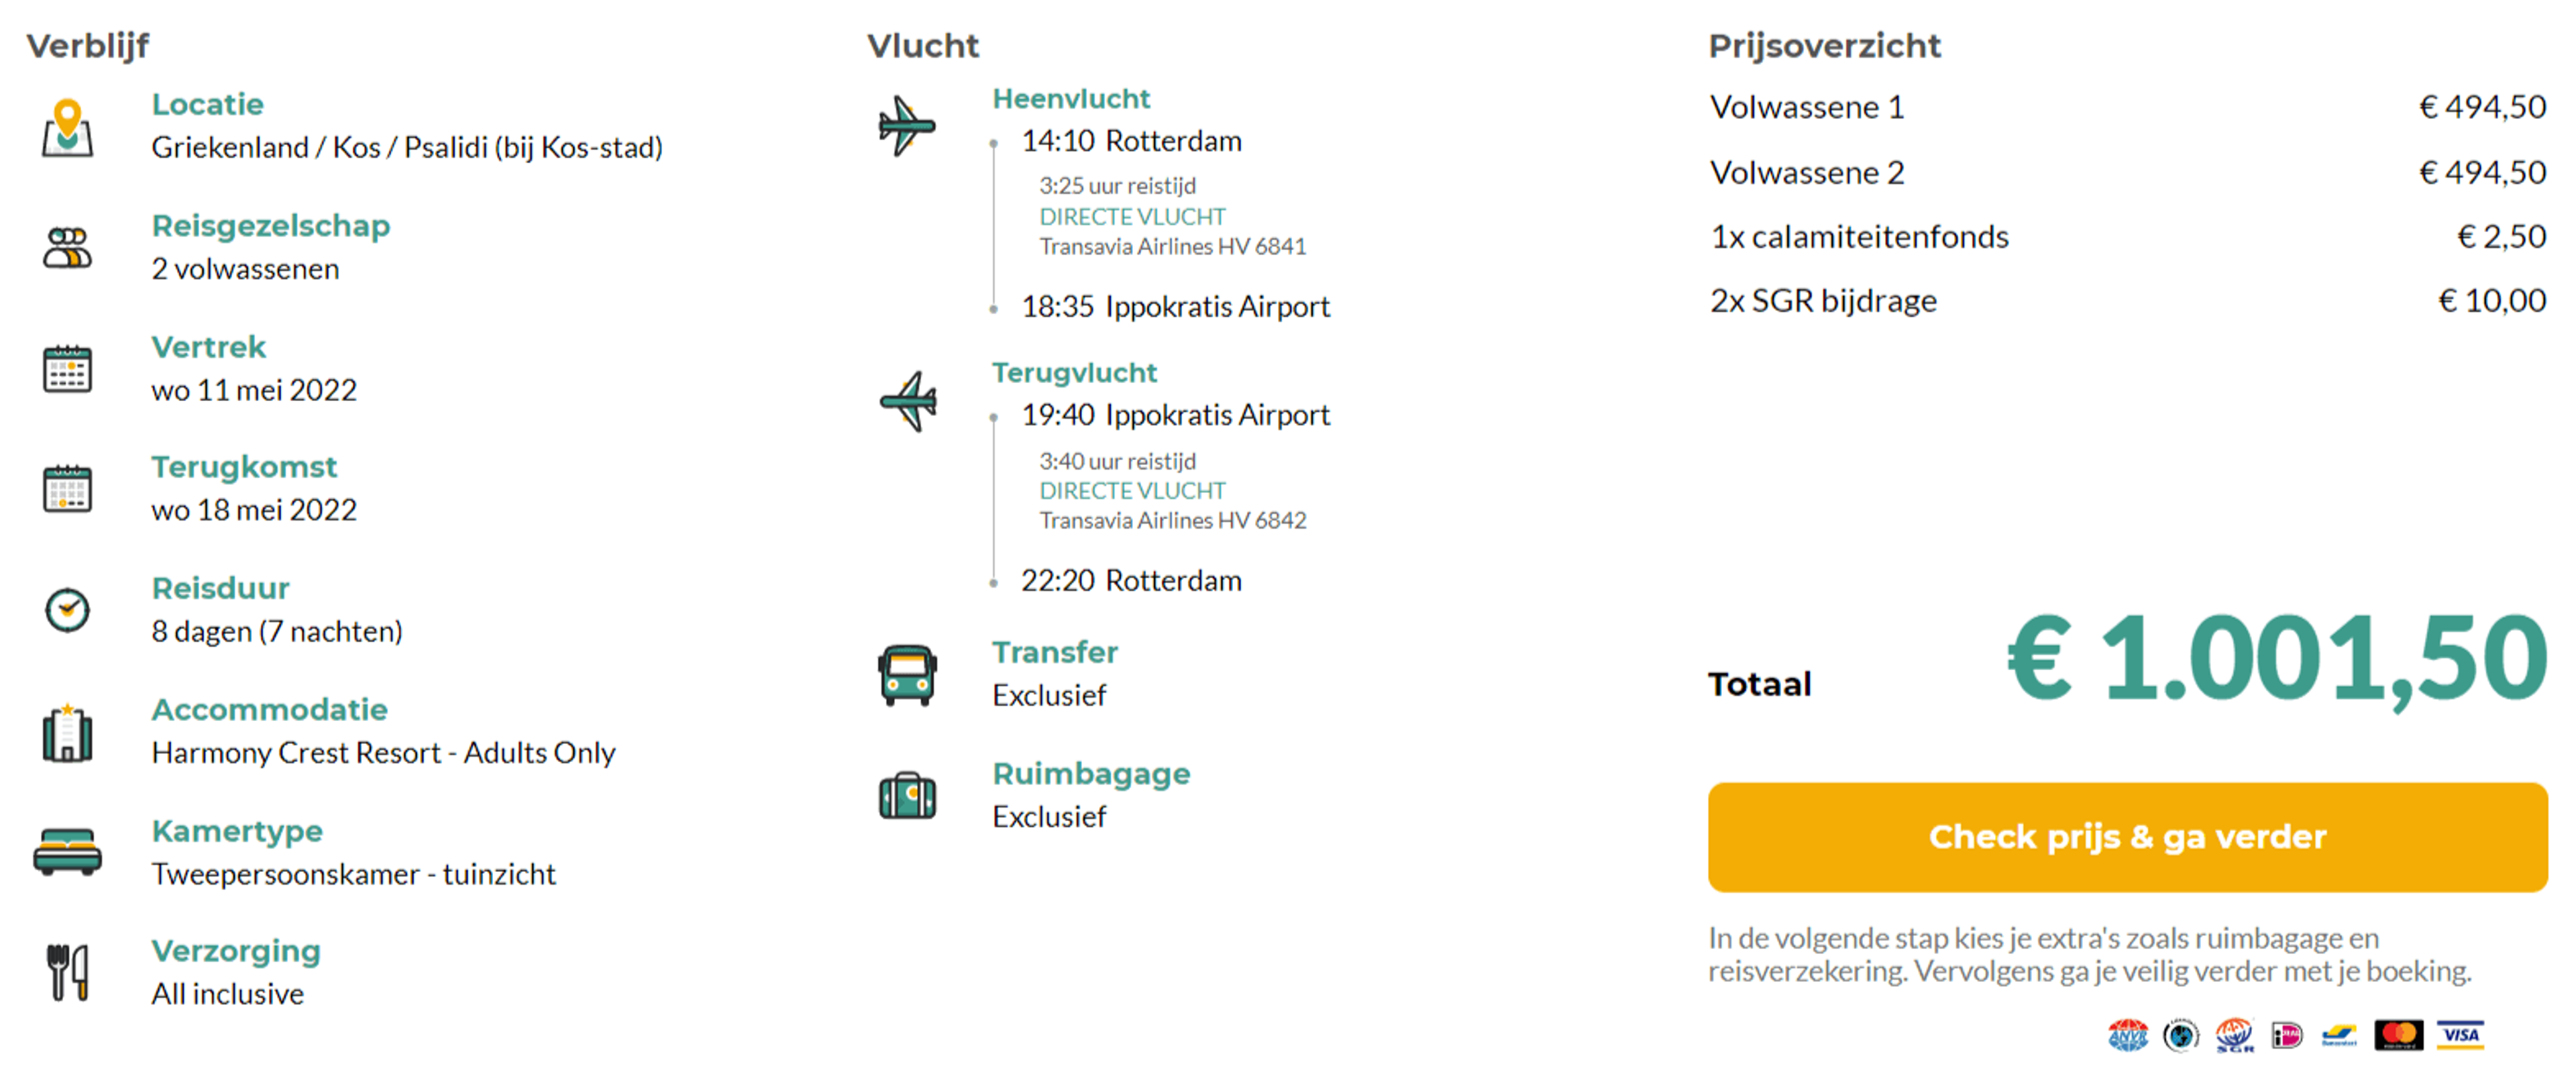Click the Ruimbagage suitcase icon
The width and height of the screenshot is (2576, 1086).
pyautogui.click(x=907, y=797)
